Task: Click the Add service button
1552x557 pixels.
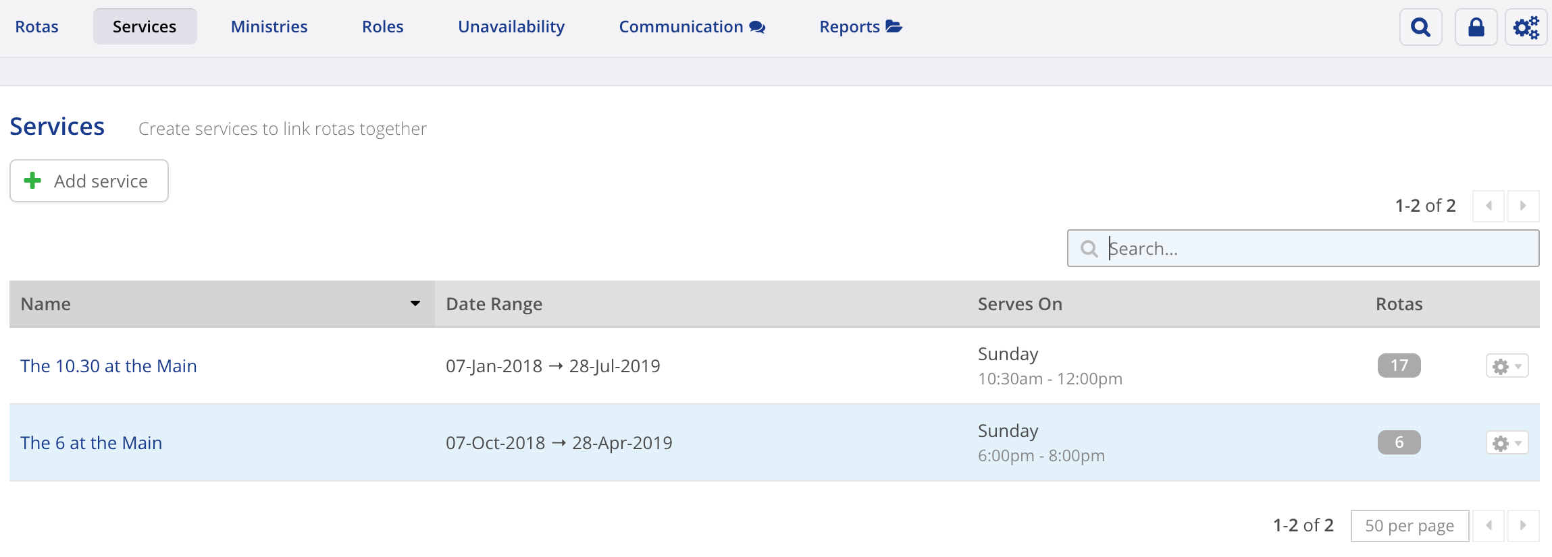Action: point(89,181)
